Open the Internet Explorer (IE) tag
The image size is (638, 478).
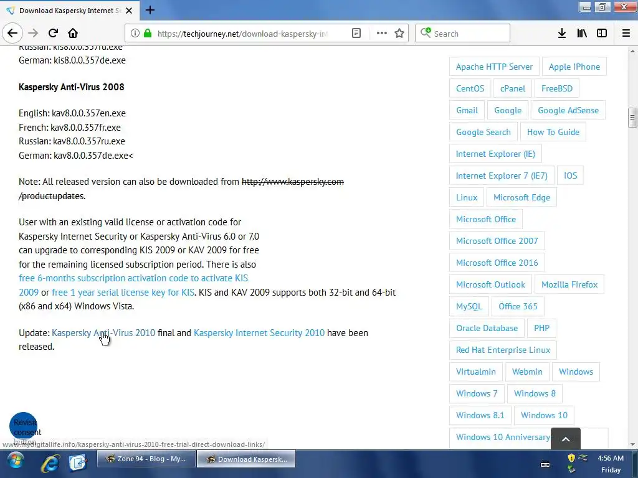[495, 154]
